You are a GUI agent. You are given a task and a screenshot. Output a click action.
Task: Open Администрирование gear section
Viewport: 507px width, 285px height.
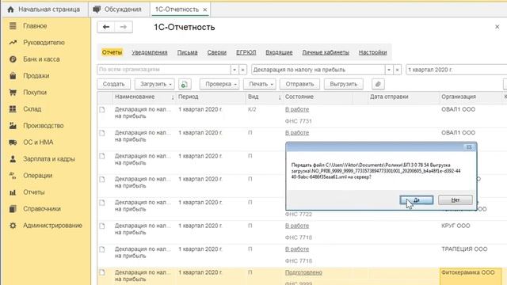(13, 226)
